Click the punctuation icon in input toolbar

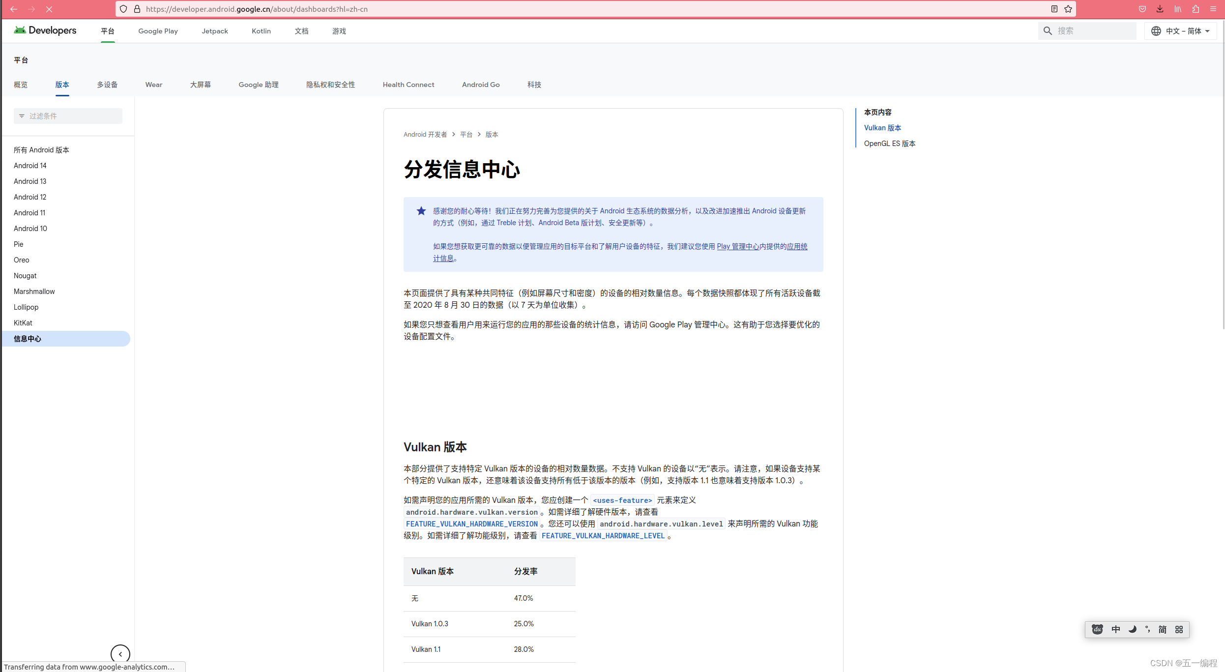pos(1148,629)
